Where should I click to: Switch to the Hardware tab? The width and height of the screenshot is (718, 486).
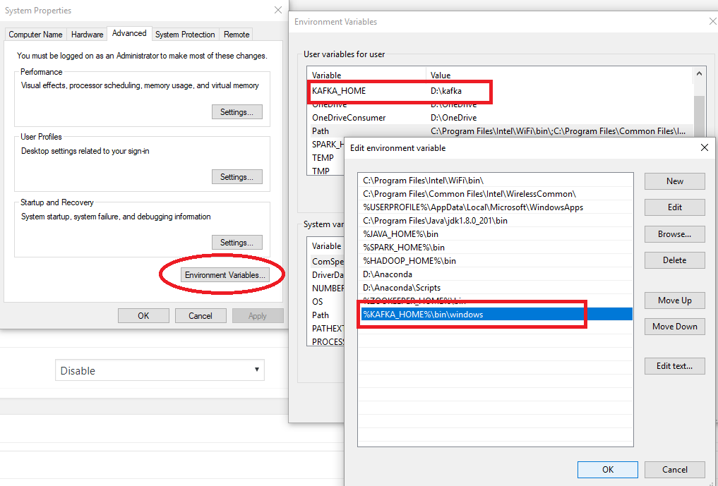[86, 34]
